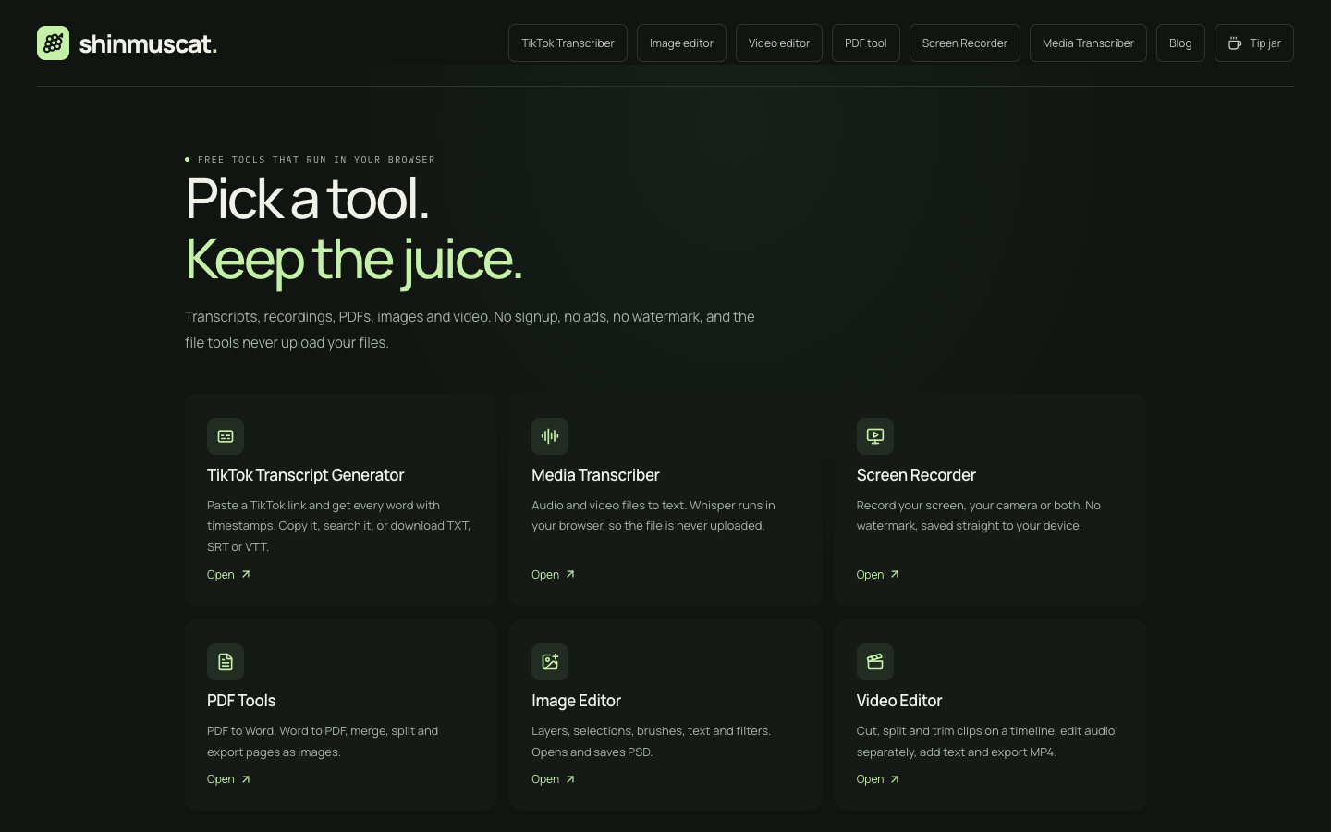Go to Image editor in the navigation bar
Image resolution: width=1331 pixels, height=832 pixels.
pos(681,43)
